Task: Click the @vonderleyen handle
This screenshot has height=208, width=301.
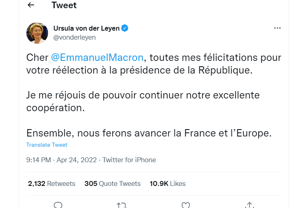Action: coord(75,37)
